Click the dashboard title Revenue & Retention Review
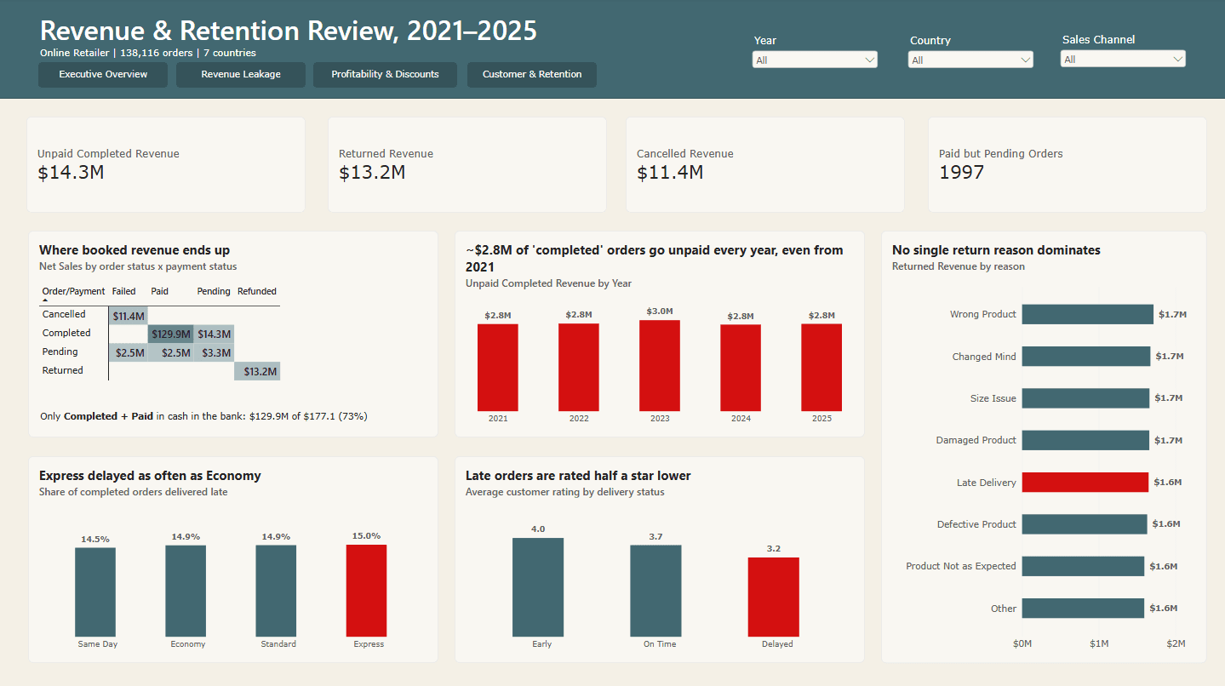1225x686 pixels. [289, 31]
